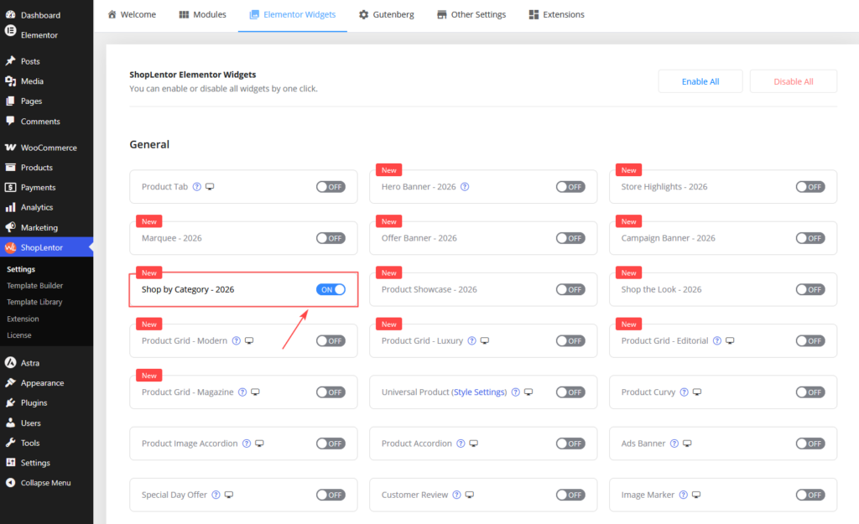The height and width of the screenshot is (524, 859).
Task: Click monitor icon beside Product Curvy
Action: click(697, 392)
